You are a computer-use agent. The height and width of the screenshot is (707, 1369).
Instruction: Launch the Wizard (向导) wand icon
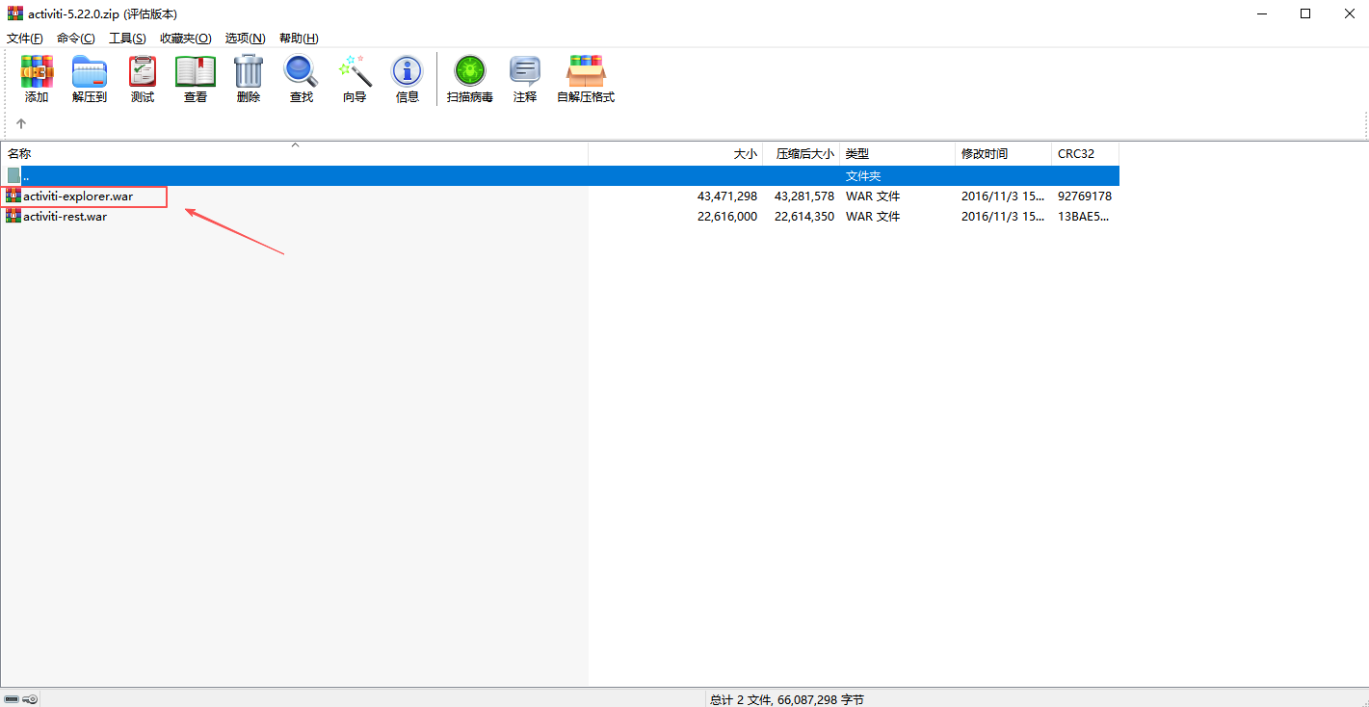355,77
